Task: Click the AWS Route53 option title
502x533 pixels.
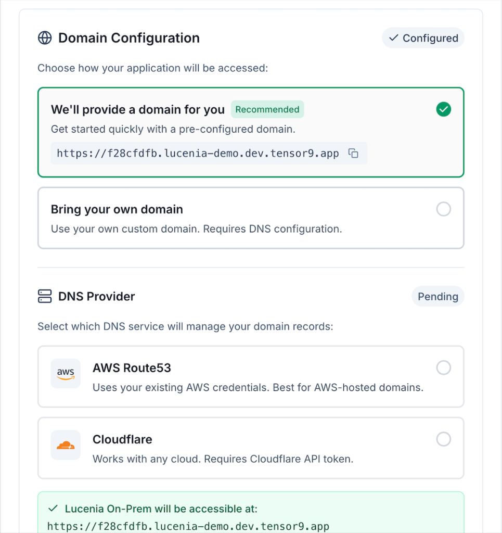Action: tap(132, 368)
